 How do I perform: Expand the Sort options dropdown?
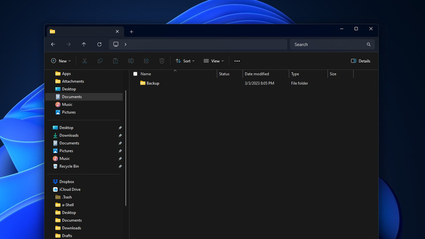coord(185,61)
